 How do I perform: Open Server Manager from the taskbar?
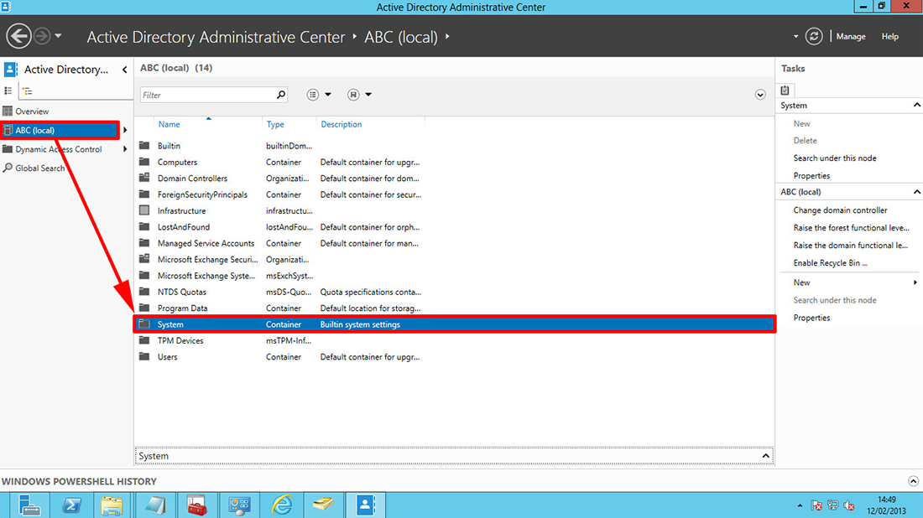29,505
